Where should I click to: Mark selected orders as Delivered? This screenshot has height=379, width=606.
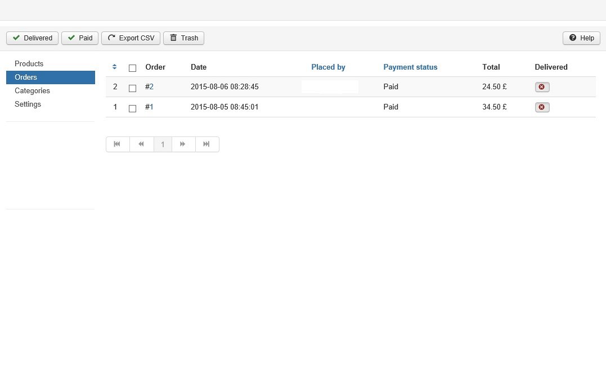[x=32, y=38]
